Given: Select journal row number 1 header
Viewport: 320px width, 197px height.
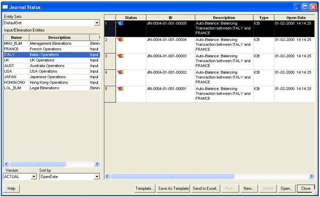Looking at the screenshot, I should [x=110, y=29].
